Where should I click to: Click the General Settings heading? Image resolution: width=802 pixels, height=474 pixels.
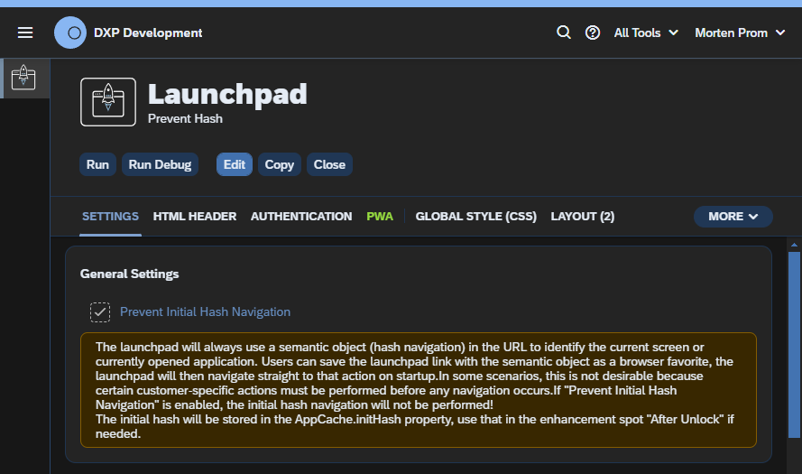click(x=129, y=274)
